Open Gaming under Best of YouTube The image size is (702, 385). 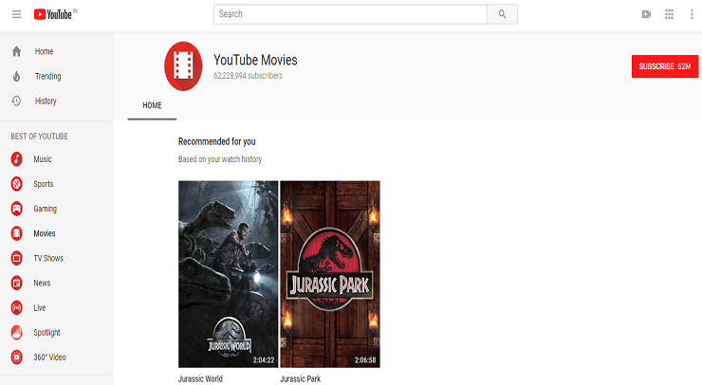pos(46,209)
